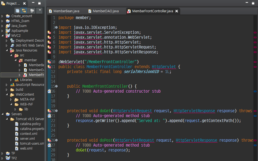Fold imports at line 3
The width and height of the screenshot is (258, 161).
coord(57,28)
